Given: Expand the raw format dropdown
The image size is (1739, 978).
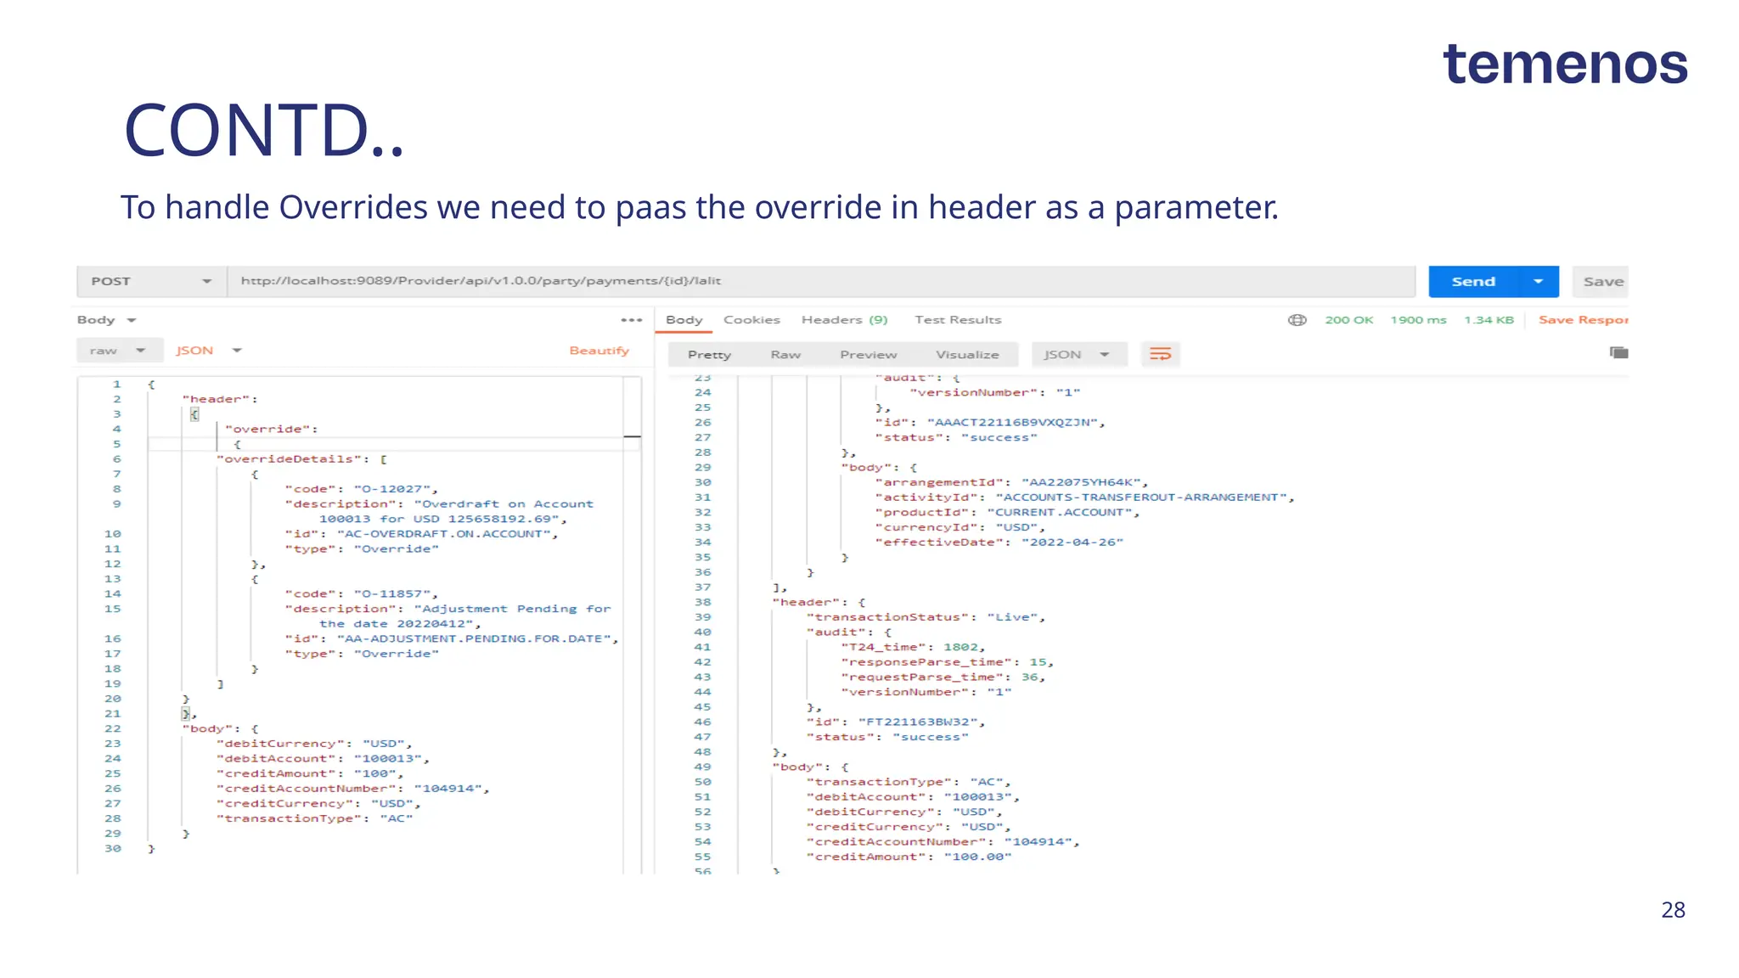Looking at the screenshot, I should 117,351.
